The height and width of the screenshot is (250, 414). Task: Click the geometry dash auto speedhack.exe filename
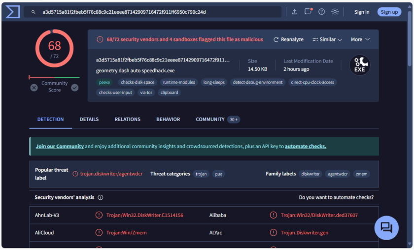click(x=135, y=71)
